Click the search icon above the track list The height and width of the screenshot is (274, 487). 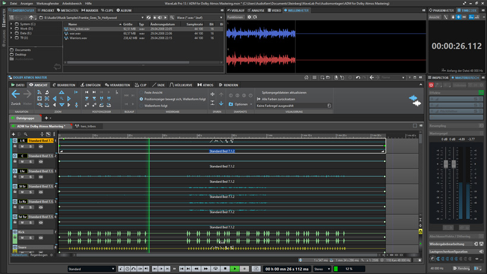pos(26,135)
